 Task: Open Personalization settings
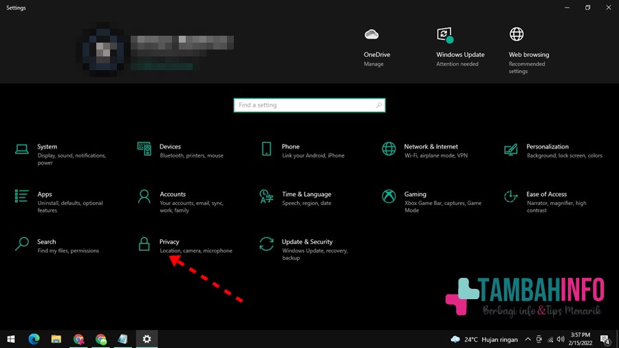(x=553, y=151)
